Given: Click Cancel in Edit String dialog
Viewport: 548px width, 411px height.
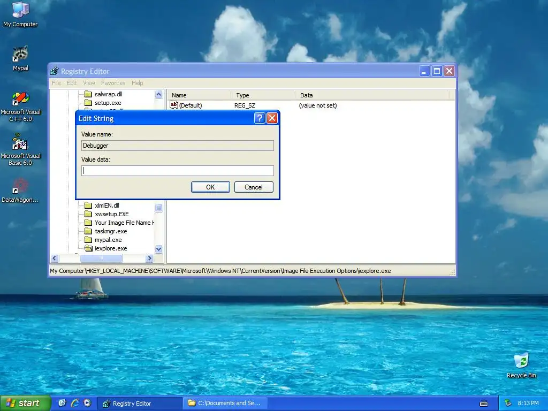Looking at the screenshot, I should pyautogui.click(x=254, y=187).
